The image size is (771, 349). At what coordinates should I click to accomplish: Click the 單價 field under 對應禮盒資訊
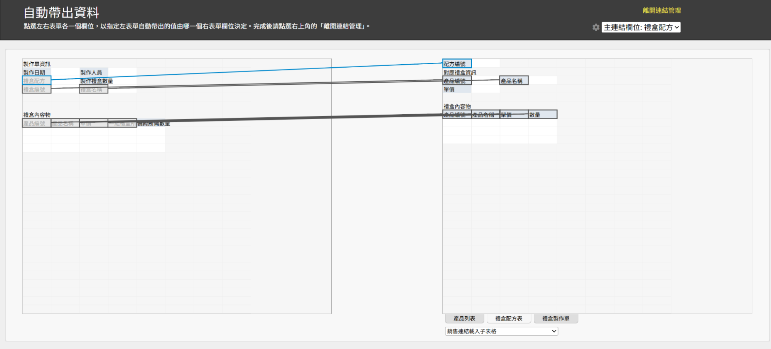457,89
